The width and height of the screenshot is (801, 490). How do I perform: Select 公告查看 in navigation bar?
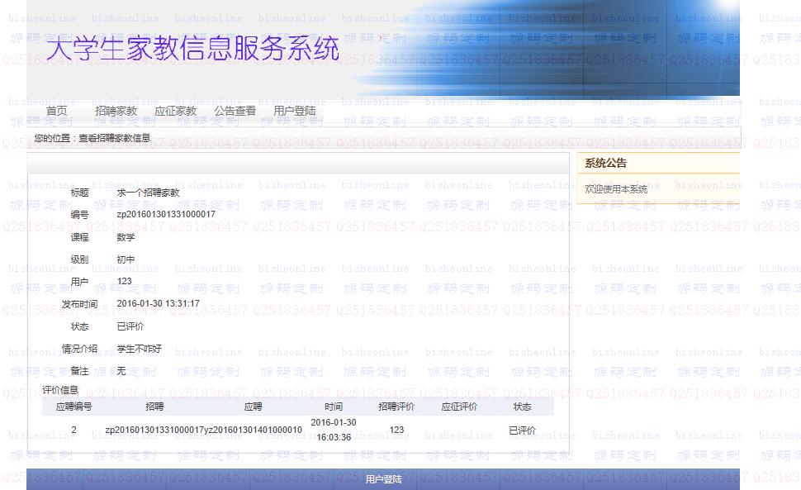point(235,111)
